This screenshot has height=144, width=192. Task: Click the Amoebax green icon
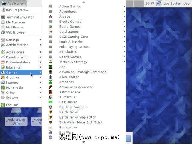(51, 82)
